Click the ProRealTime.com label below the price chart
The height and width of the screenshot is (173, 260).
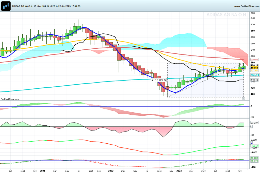[10, 99]
